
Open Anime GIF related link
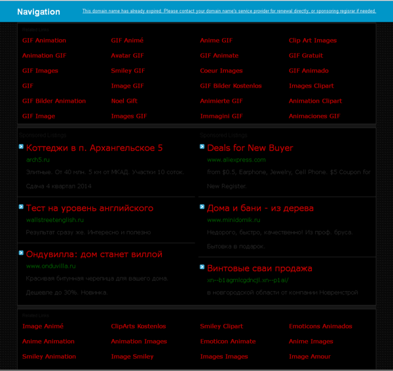tap(216, 41)
